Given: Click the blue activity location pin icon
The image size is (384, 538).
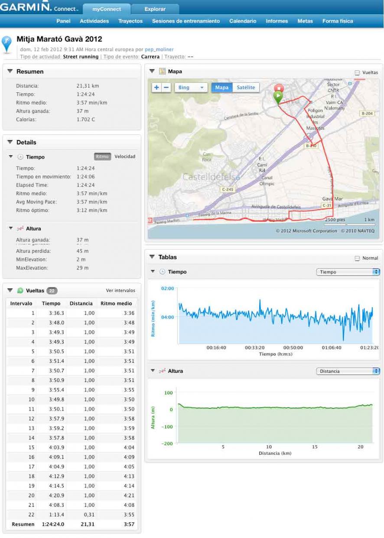Looking at the screenshot, I should pos(7,44).
